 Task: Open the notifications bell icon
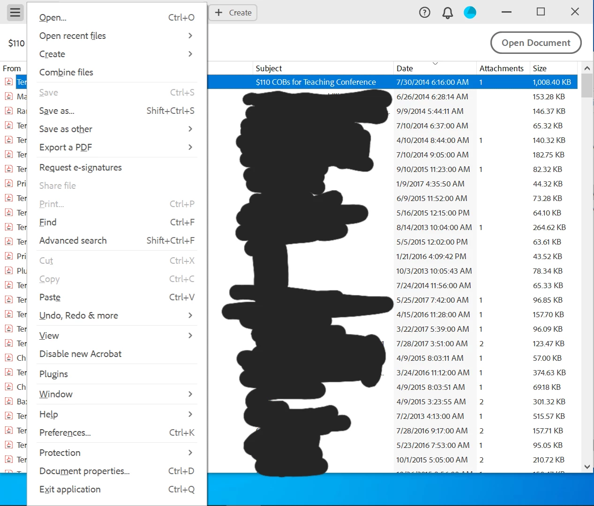coord(448,13)
